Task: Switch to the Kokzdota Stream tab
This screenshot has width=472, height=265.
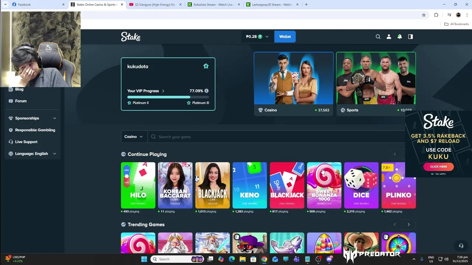Action: pyautogui.click(x=214, y=4)
